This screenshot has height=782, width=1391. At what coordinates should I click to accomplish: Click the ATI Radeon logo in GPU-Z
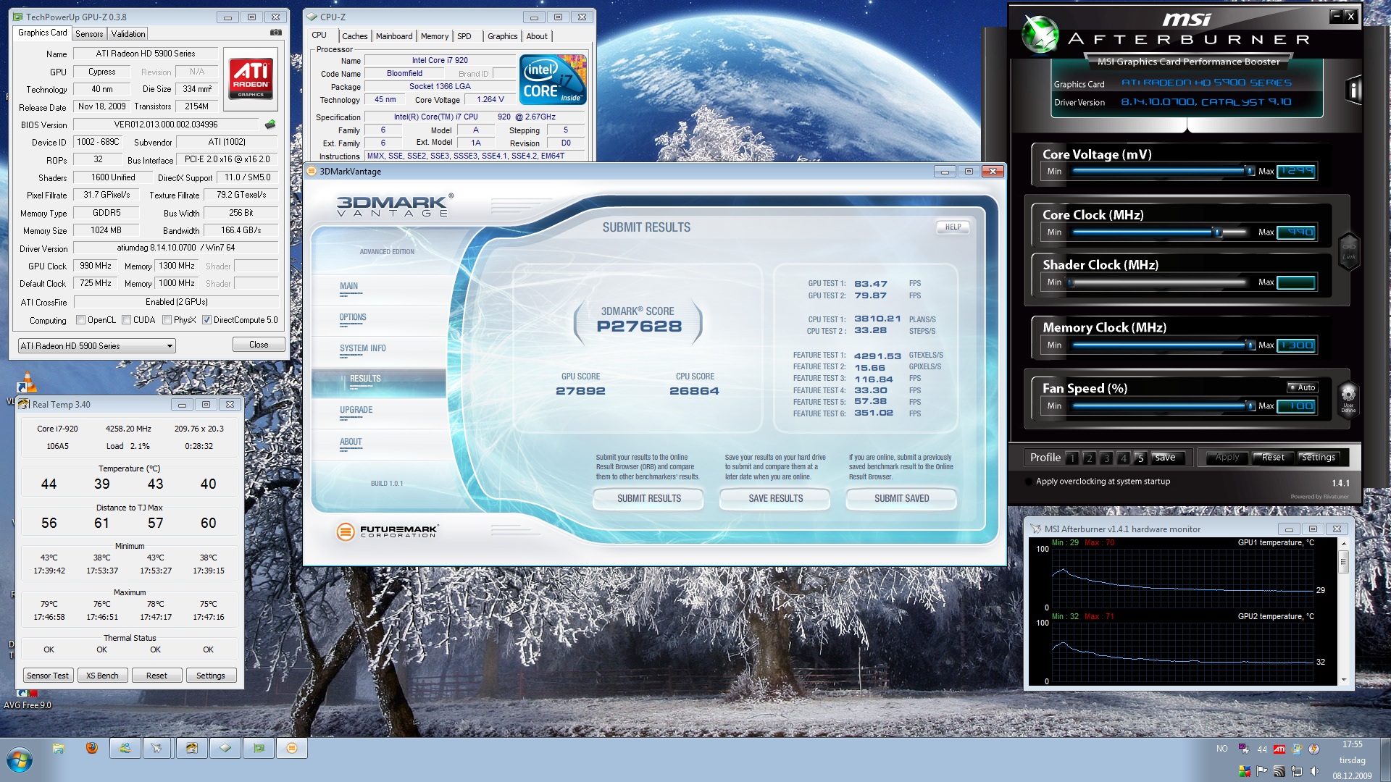tap(251, 79)
